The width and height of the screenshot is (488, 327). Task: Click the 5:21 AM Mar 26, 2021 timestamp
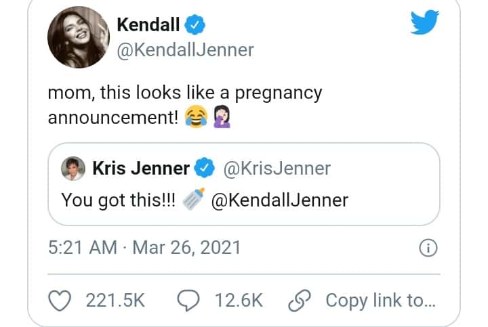144,247
